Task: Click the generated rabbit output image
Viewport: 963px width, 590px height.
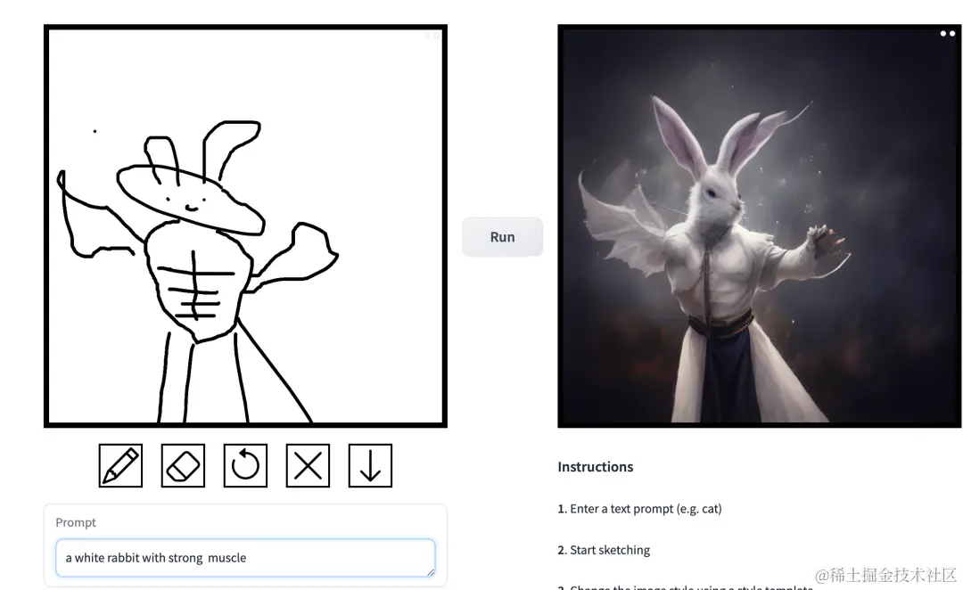Action: click(x=759, y=226)
